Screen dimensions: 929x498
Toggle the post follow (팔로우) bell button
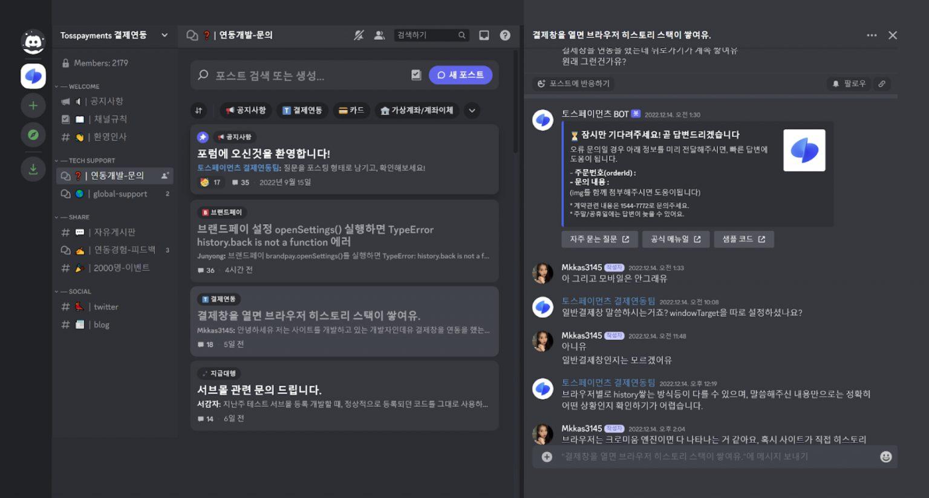pos(849,84)
